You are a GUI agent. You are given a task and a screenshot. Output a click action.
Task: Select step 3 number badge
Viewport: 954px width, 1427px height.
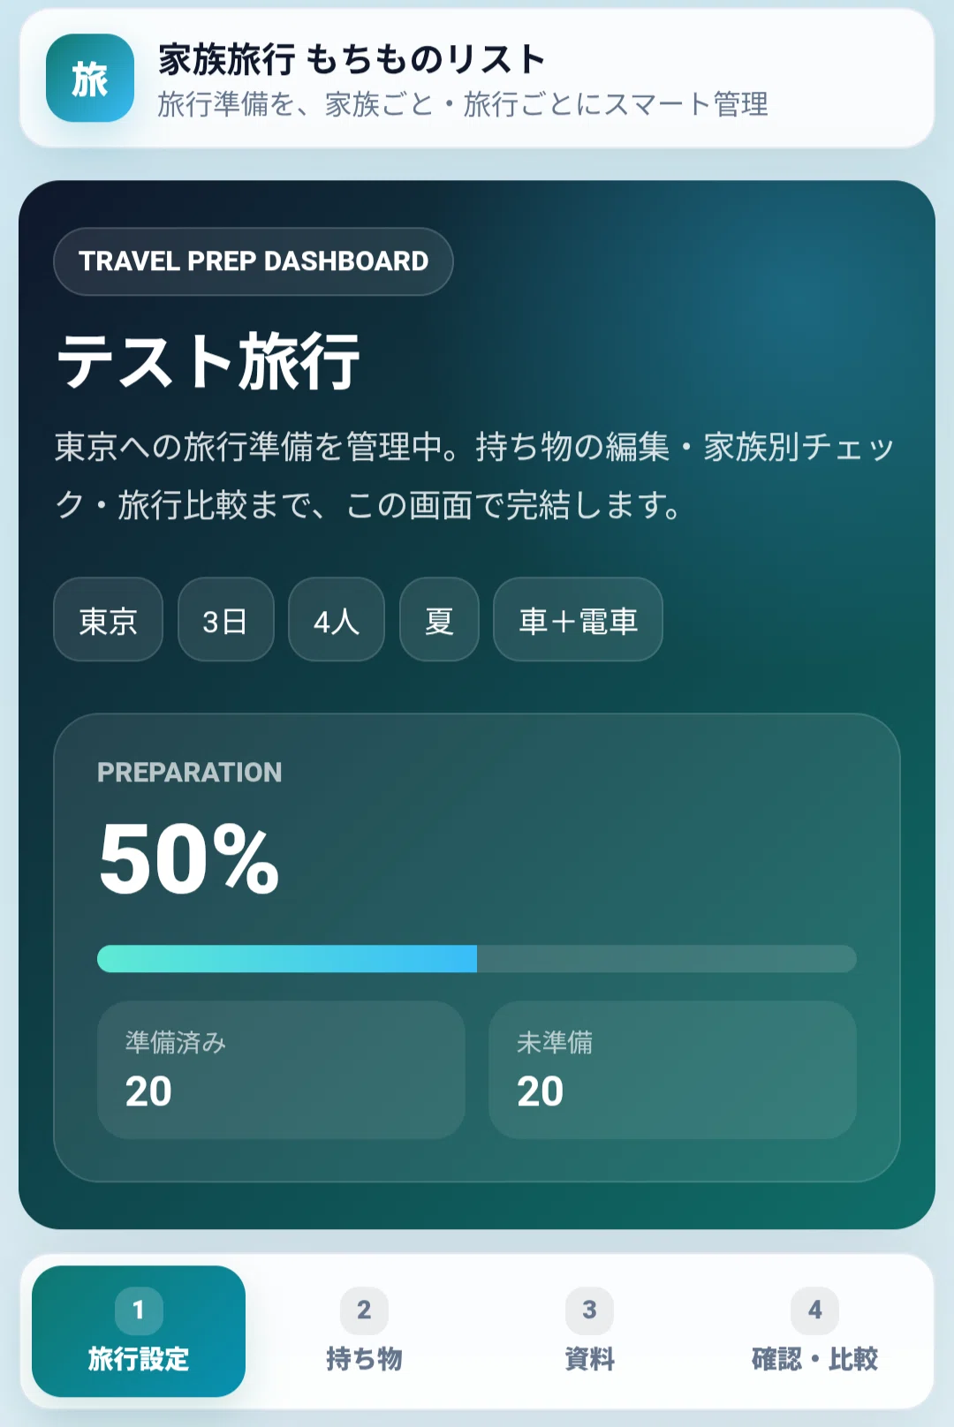pos(589,1310)
